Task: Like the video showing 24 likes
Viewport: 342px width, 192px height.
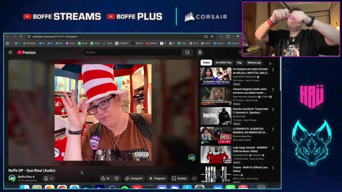Action: [105, 178]
